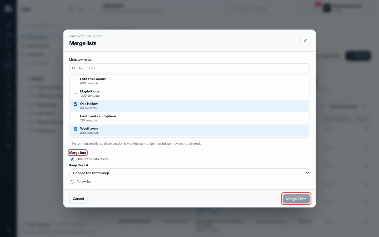The image size is (379, 237).
Task: Click the 60 contacts count text
Action: tap(88, 108)
